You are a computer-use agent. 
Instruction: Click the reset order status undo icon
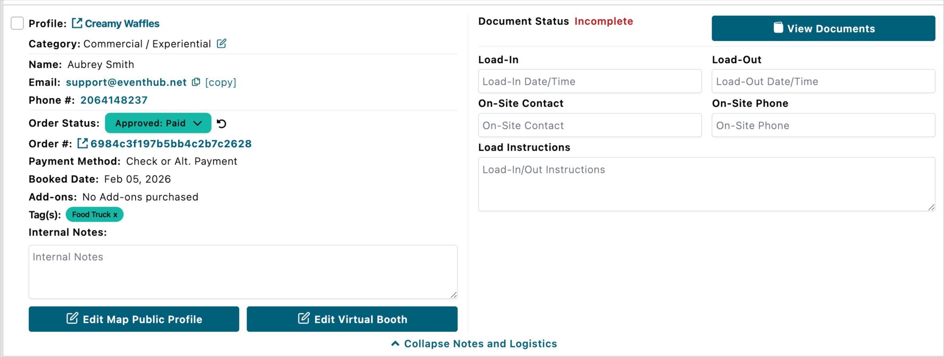pos(222,124)
